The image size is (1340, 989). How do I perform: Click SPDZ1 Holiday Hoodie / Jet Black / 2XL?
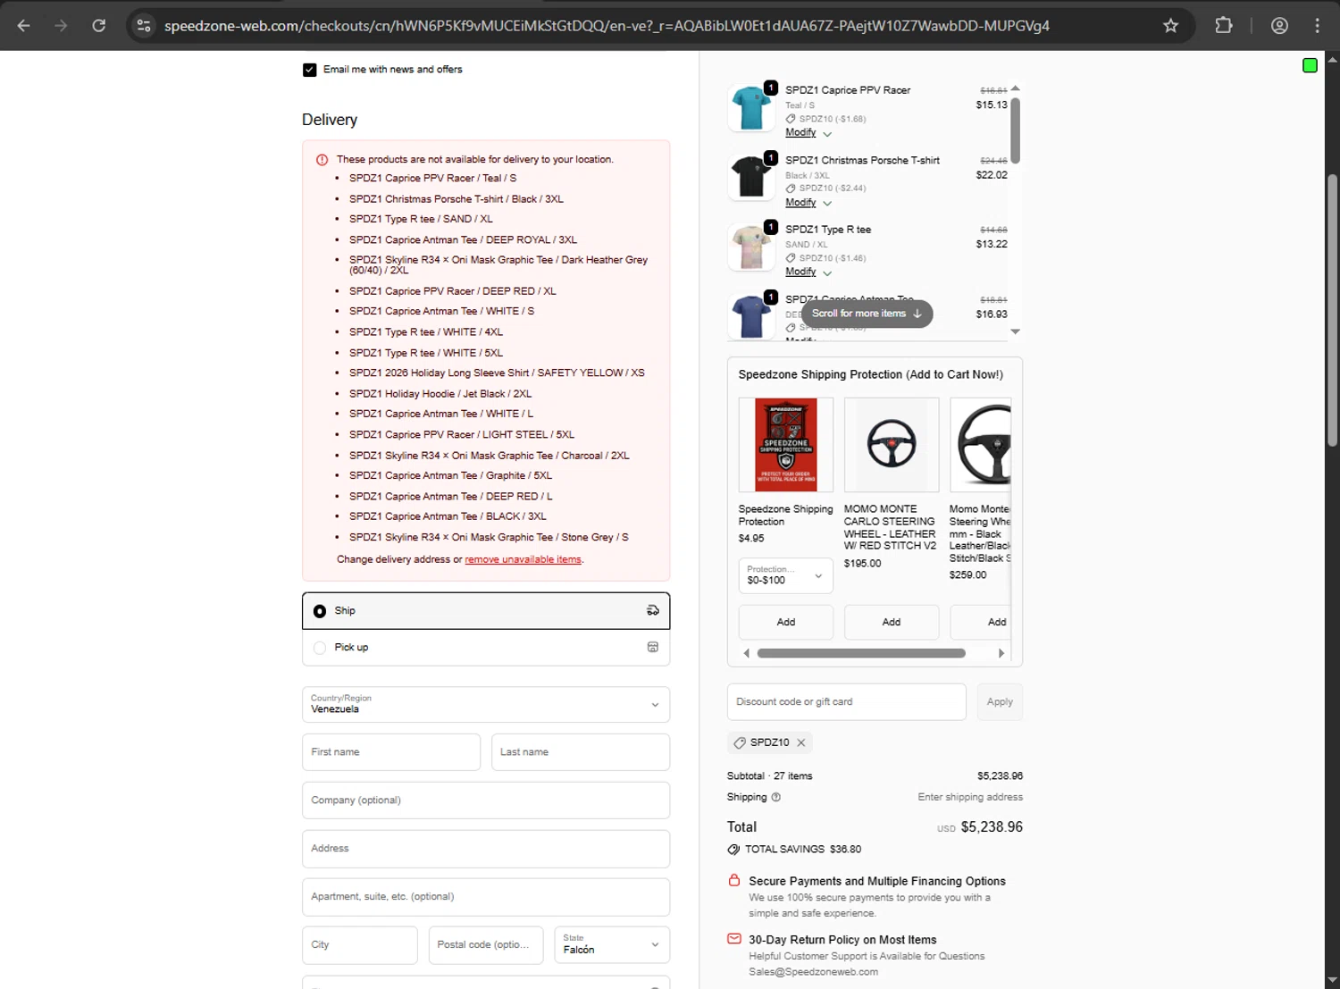[440, 394]
